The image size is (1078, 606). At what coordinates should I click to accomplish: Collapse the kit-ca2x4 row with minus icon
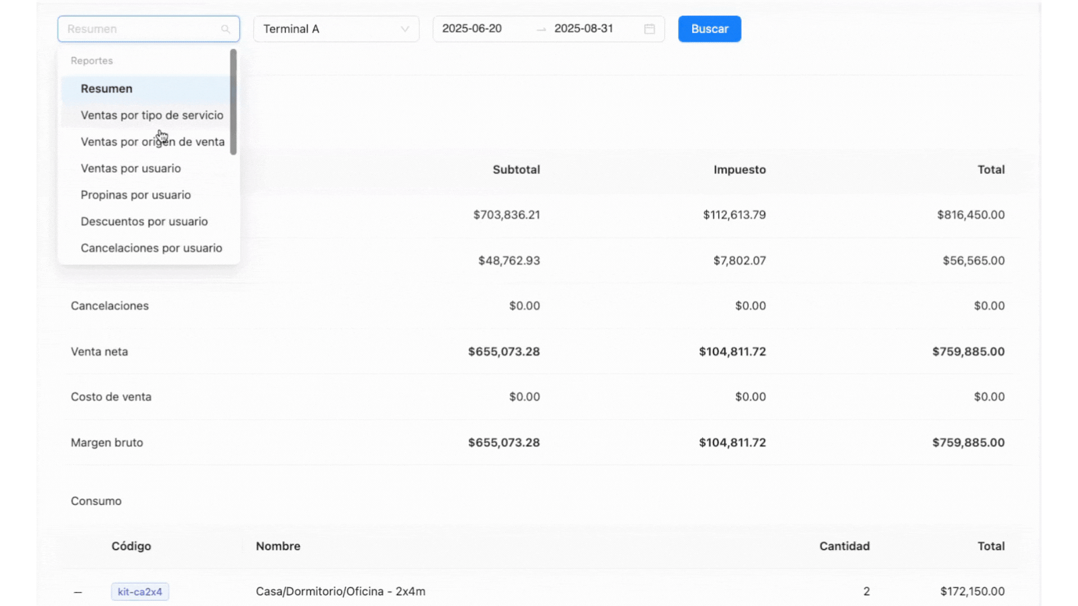coord(78,592)
